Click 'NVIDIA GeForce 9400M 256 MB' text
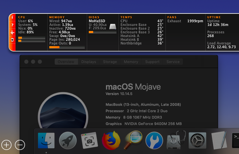 [153, 124]
